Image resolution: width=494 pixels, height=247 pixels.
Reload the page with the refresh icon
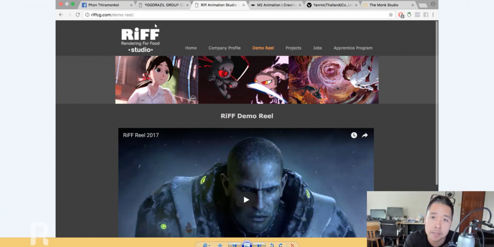[x=77, y=15]
